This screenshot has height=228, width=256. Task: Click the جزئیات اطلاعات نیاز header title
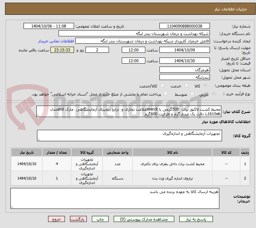[231, 9]
